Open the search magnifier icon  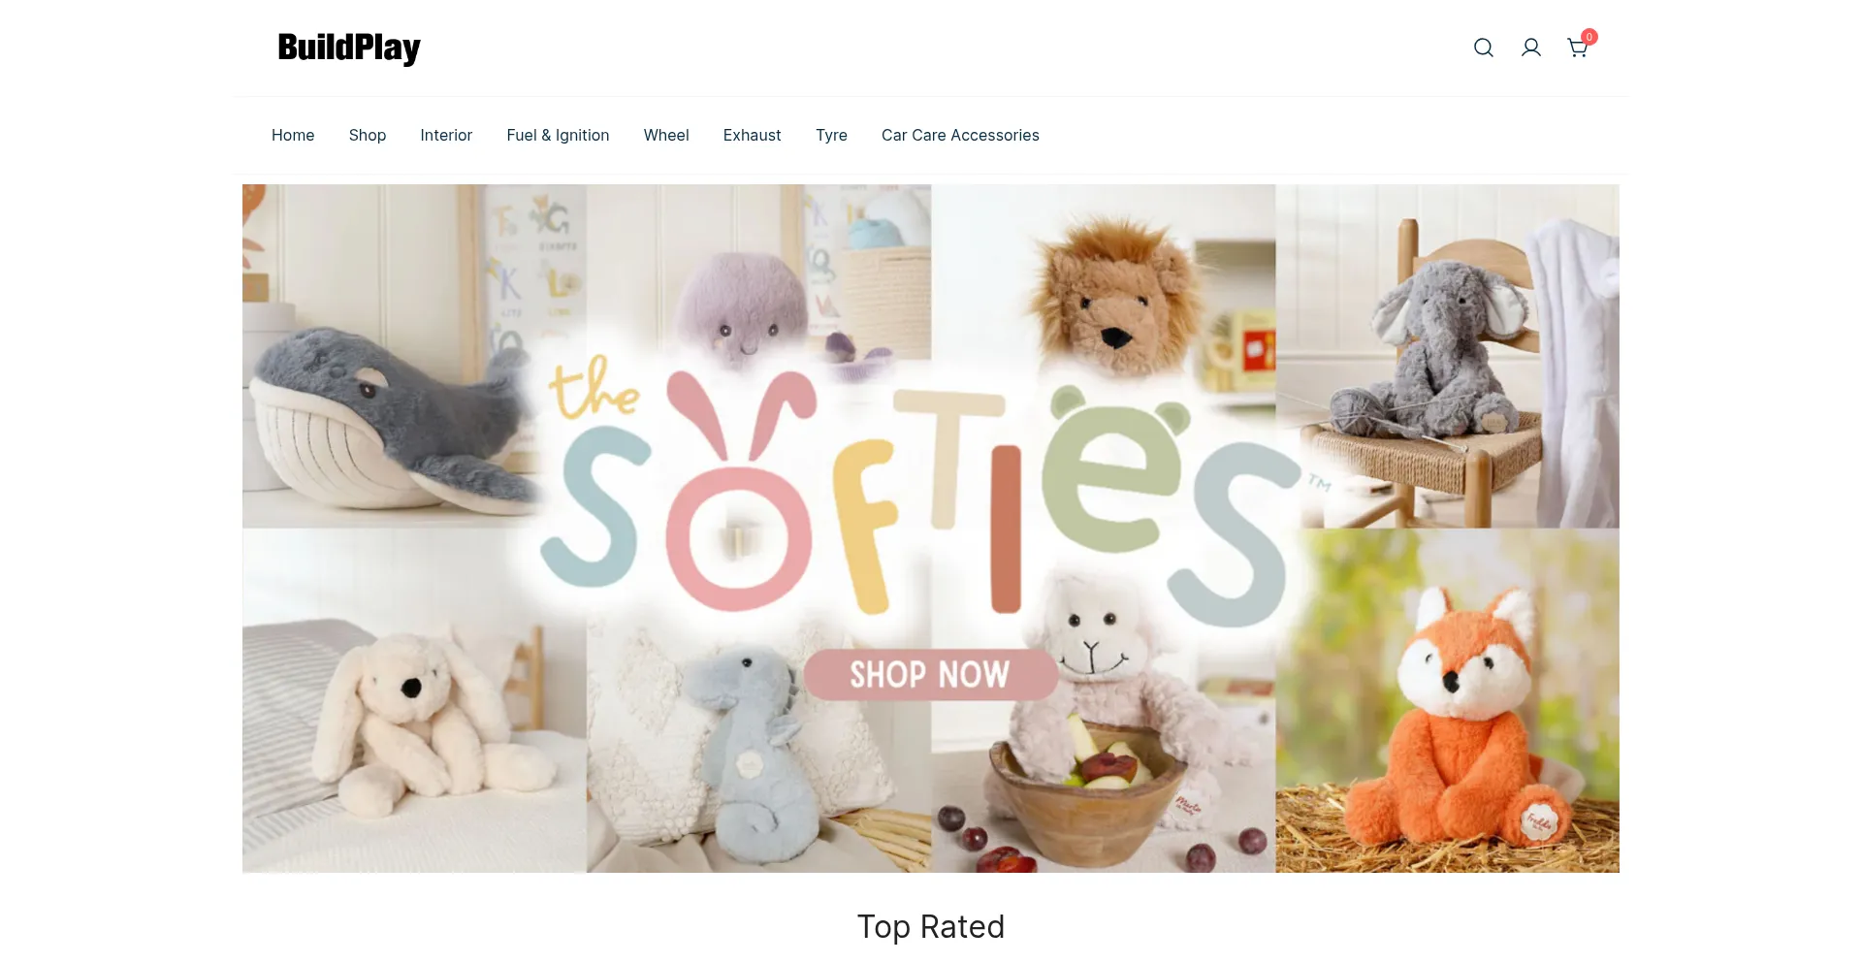tap(1483, 48)
